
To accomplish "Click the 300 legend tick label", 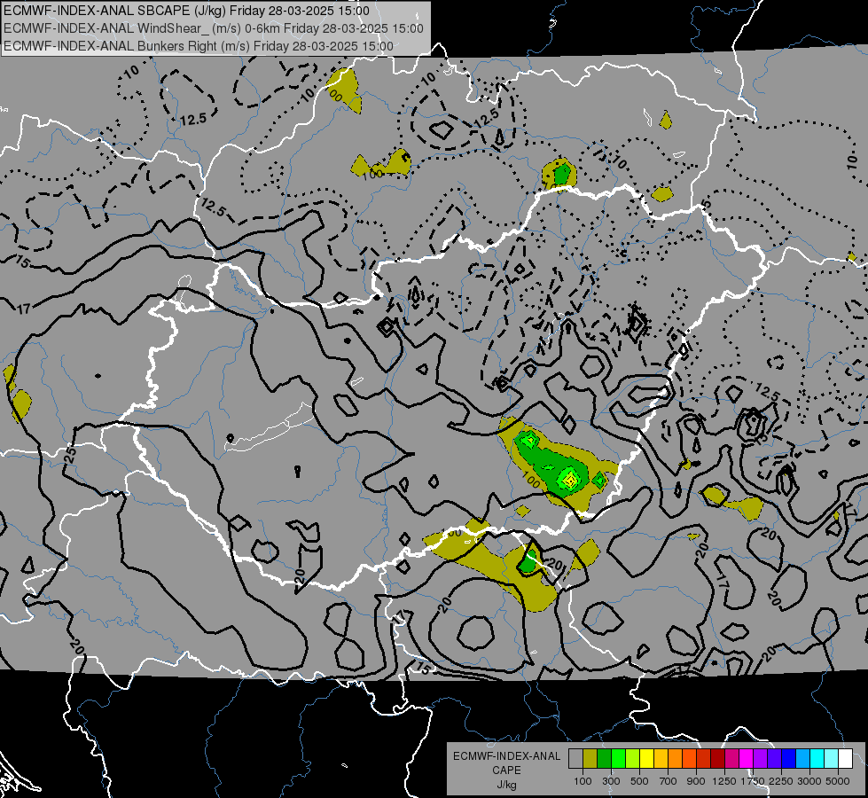I will tap(611, 781).
